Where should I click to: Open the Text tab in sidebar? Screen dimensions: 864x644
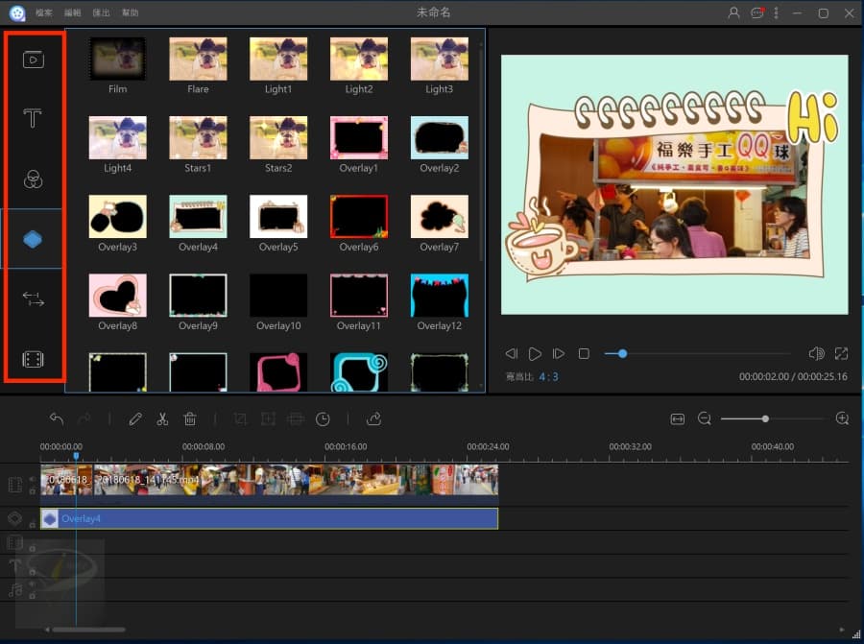[33, 119]
